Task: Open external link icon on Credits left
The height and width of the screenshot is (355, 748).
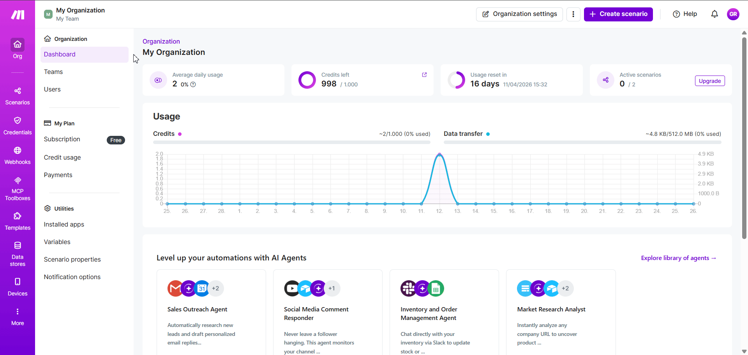Action: (424, 75)
